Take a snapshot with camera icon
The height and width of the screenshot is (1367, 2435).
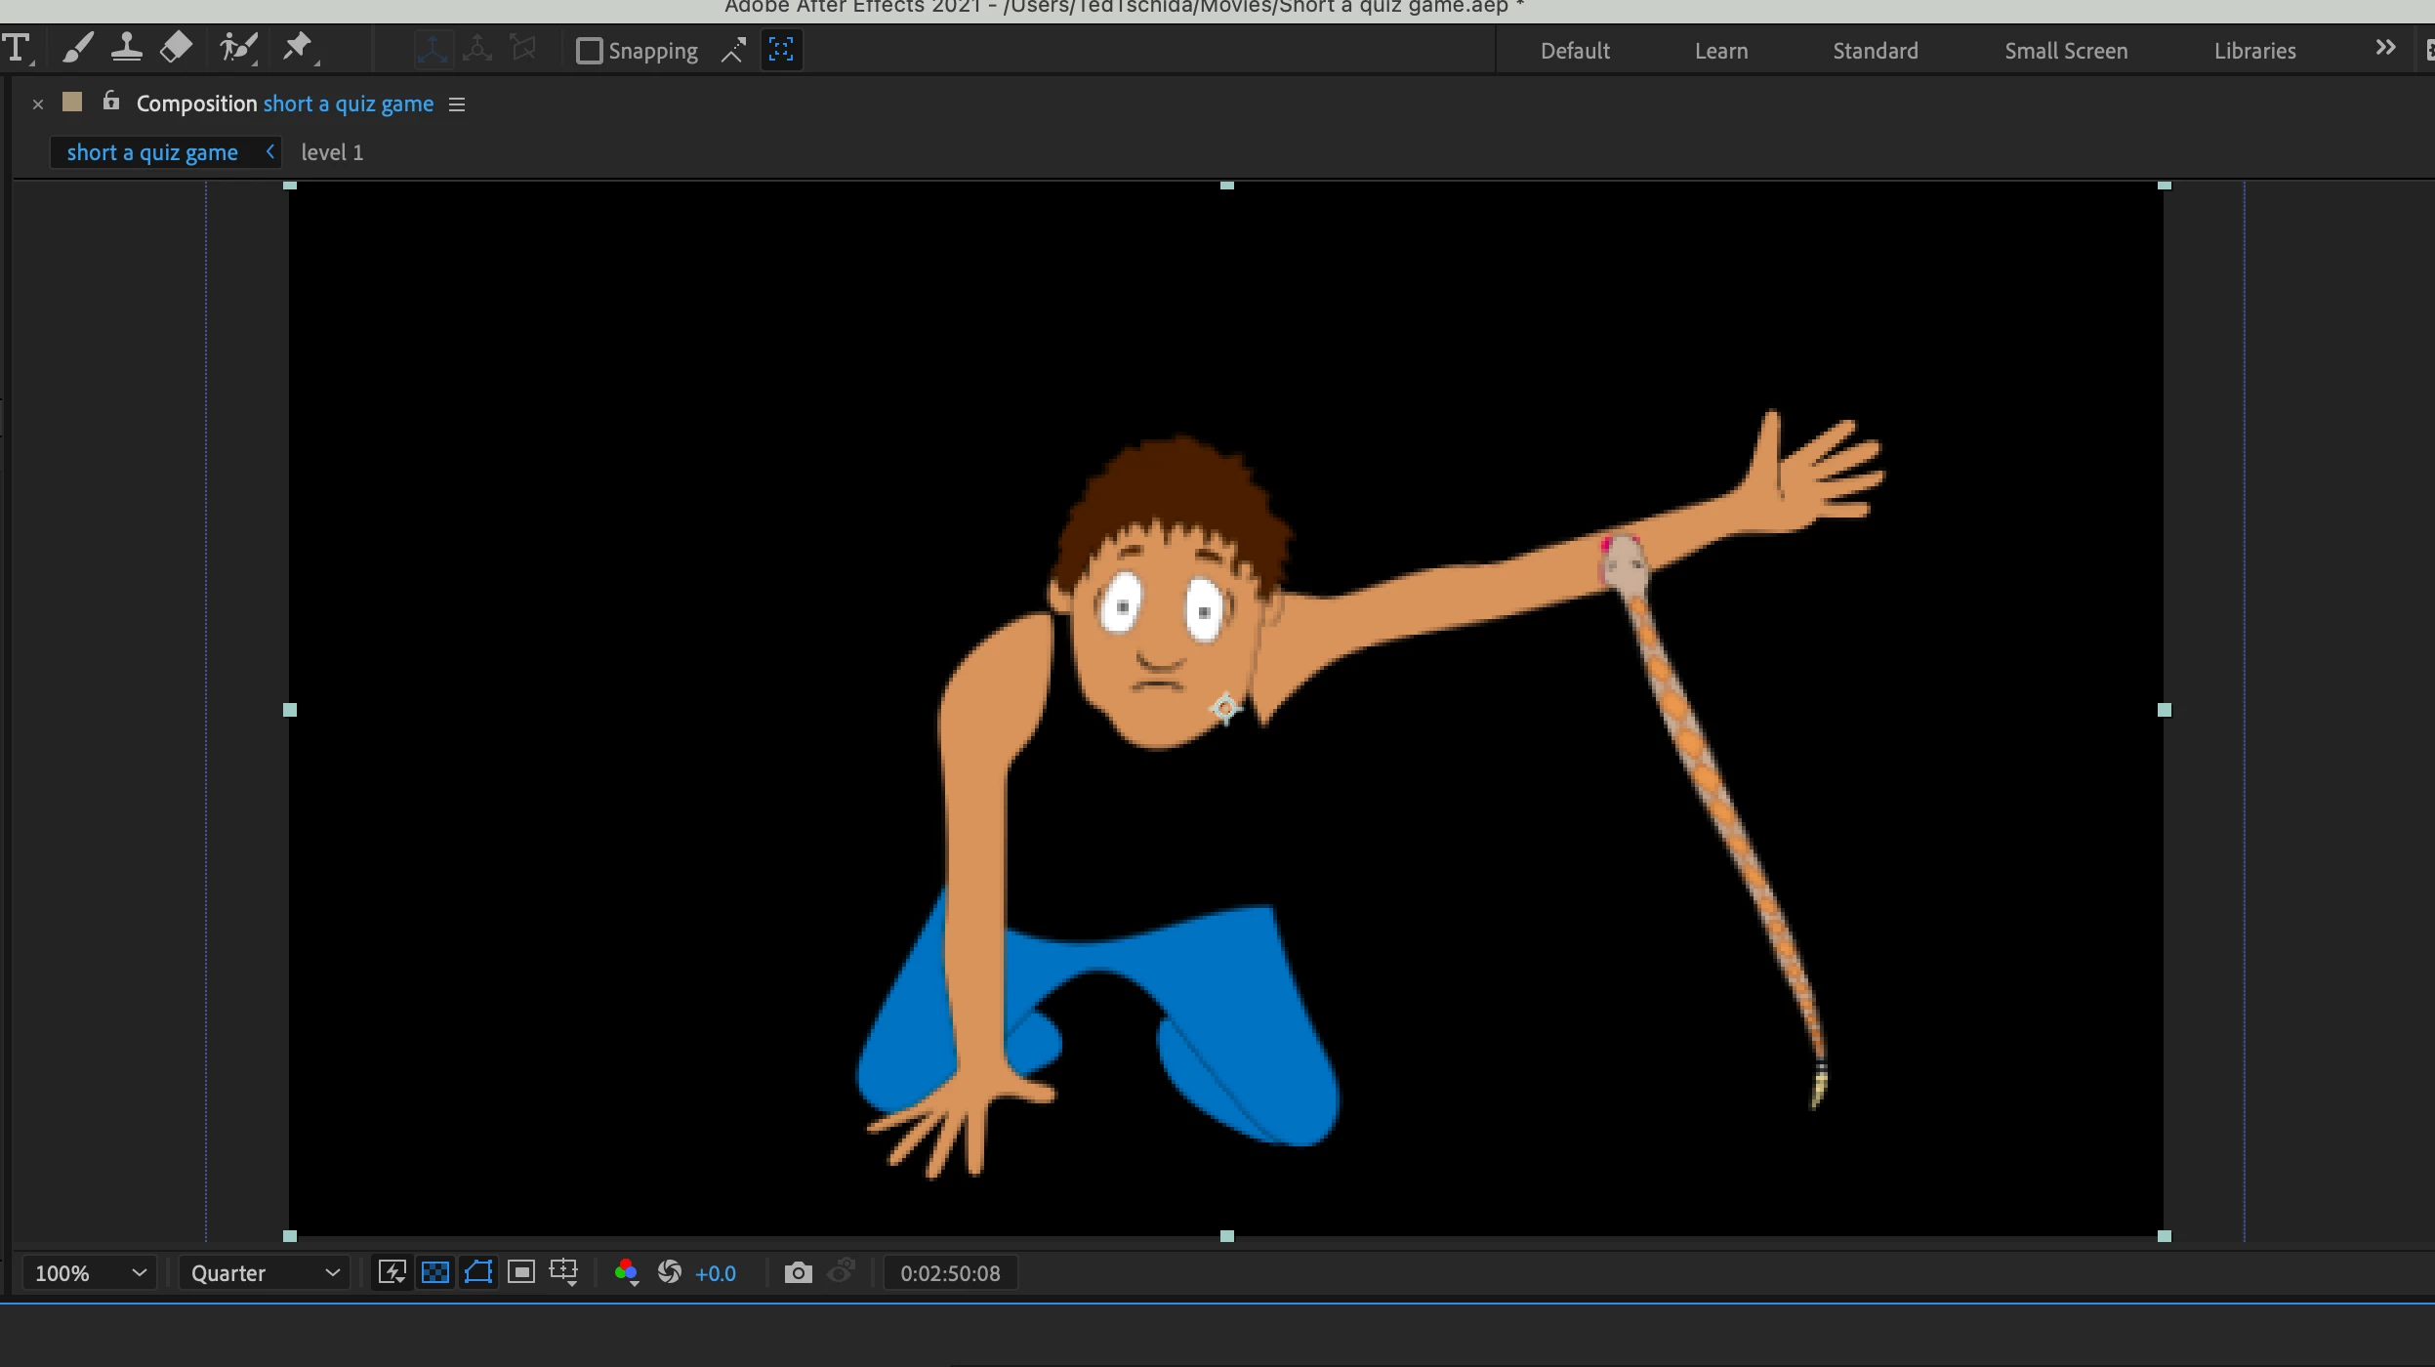pos(798,1272)
